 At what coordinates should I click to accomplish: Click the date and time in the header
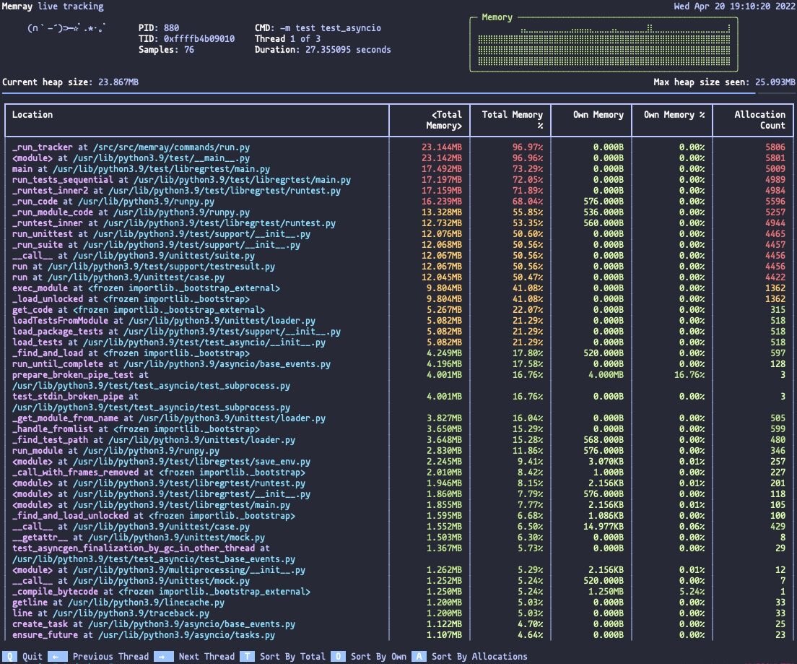(x=734, y=6)
